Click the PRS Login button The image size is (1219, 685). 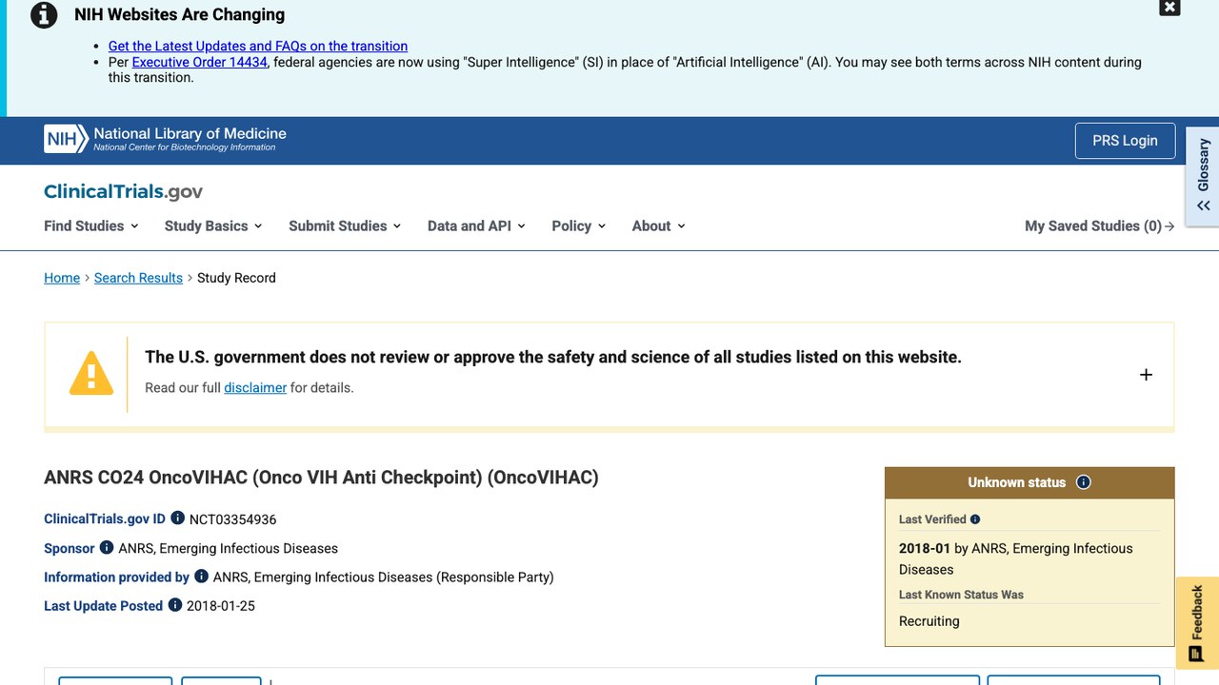(1125, 141)
